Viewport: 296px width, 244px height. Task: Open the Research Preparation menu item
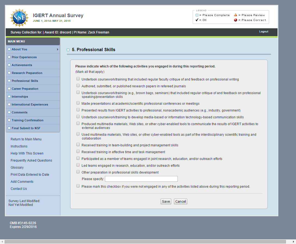27,73
